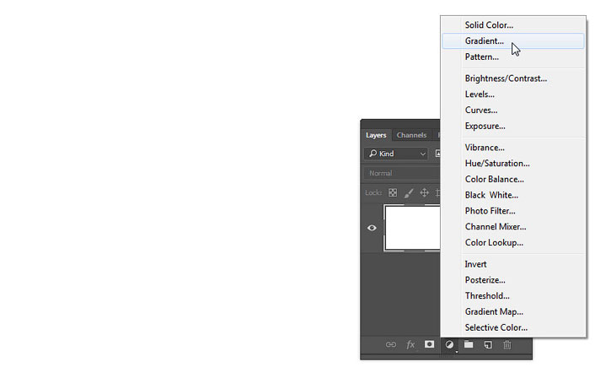
Task: Add Photo Filter adjustment
Action: click(513, 211)
